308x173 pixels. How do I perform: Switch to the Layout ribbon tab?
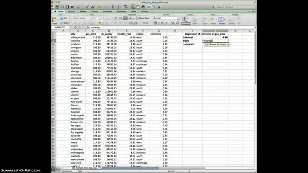[x=71, y=12]
